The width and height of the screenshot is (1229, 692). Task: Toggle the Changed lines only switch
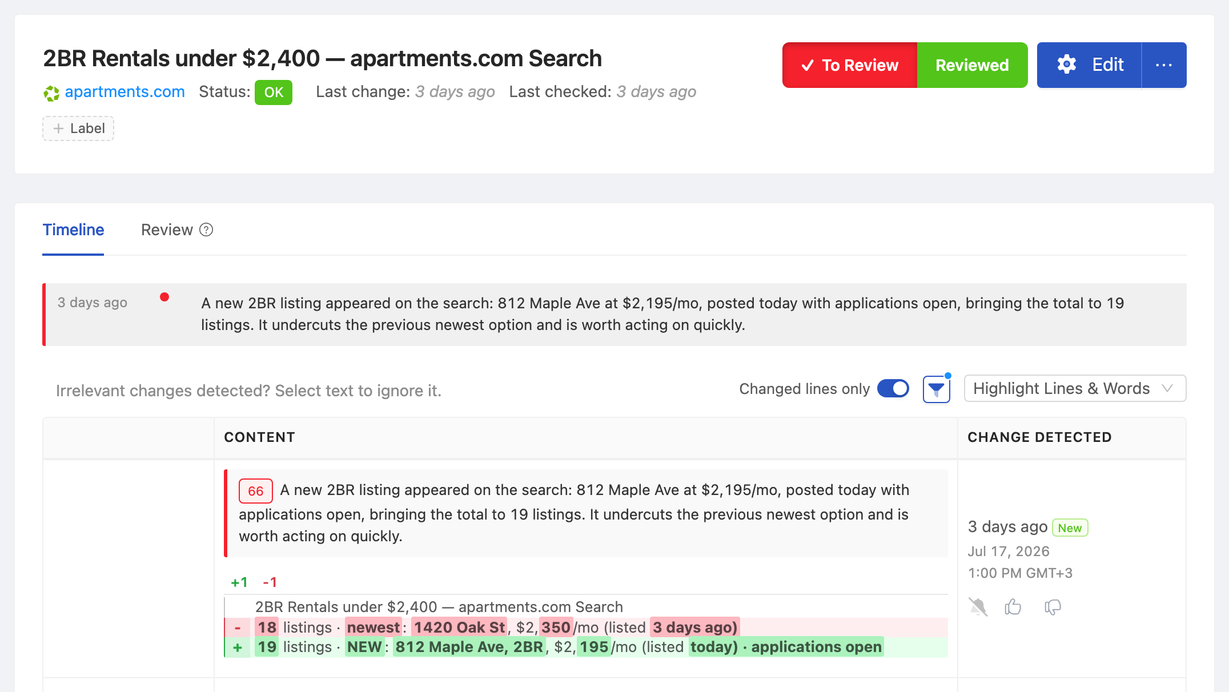(x=893, y=389)
